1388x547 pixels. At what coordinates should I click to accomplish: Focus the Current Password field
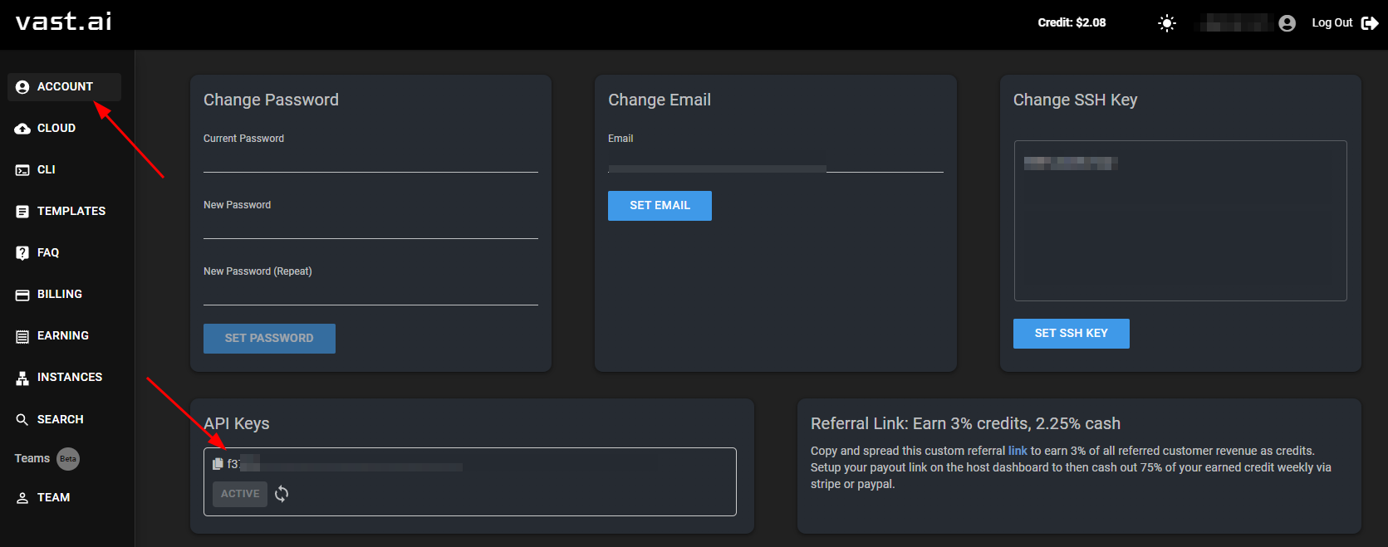point(370,160)
